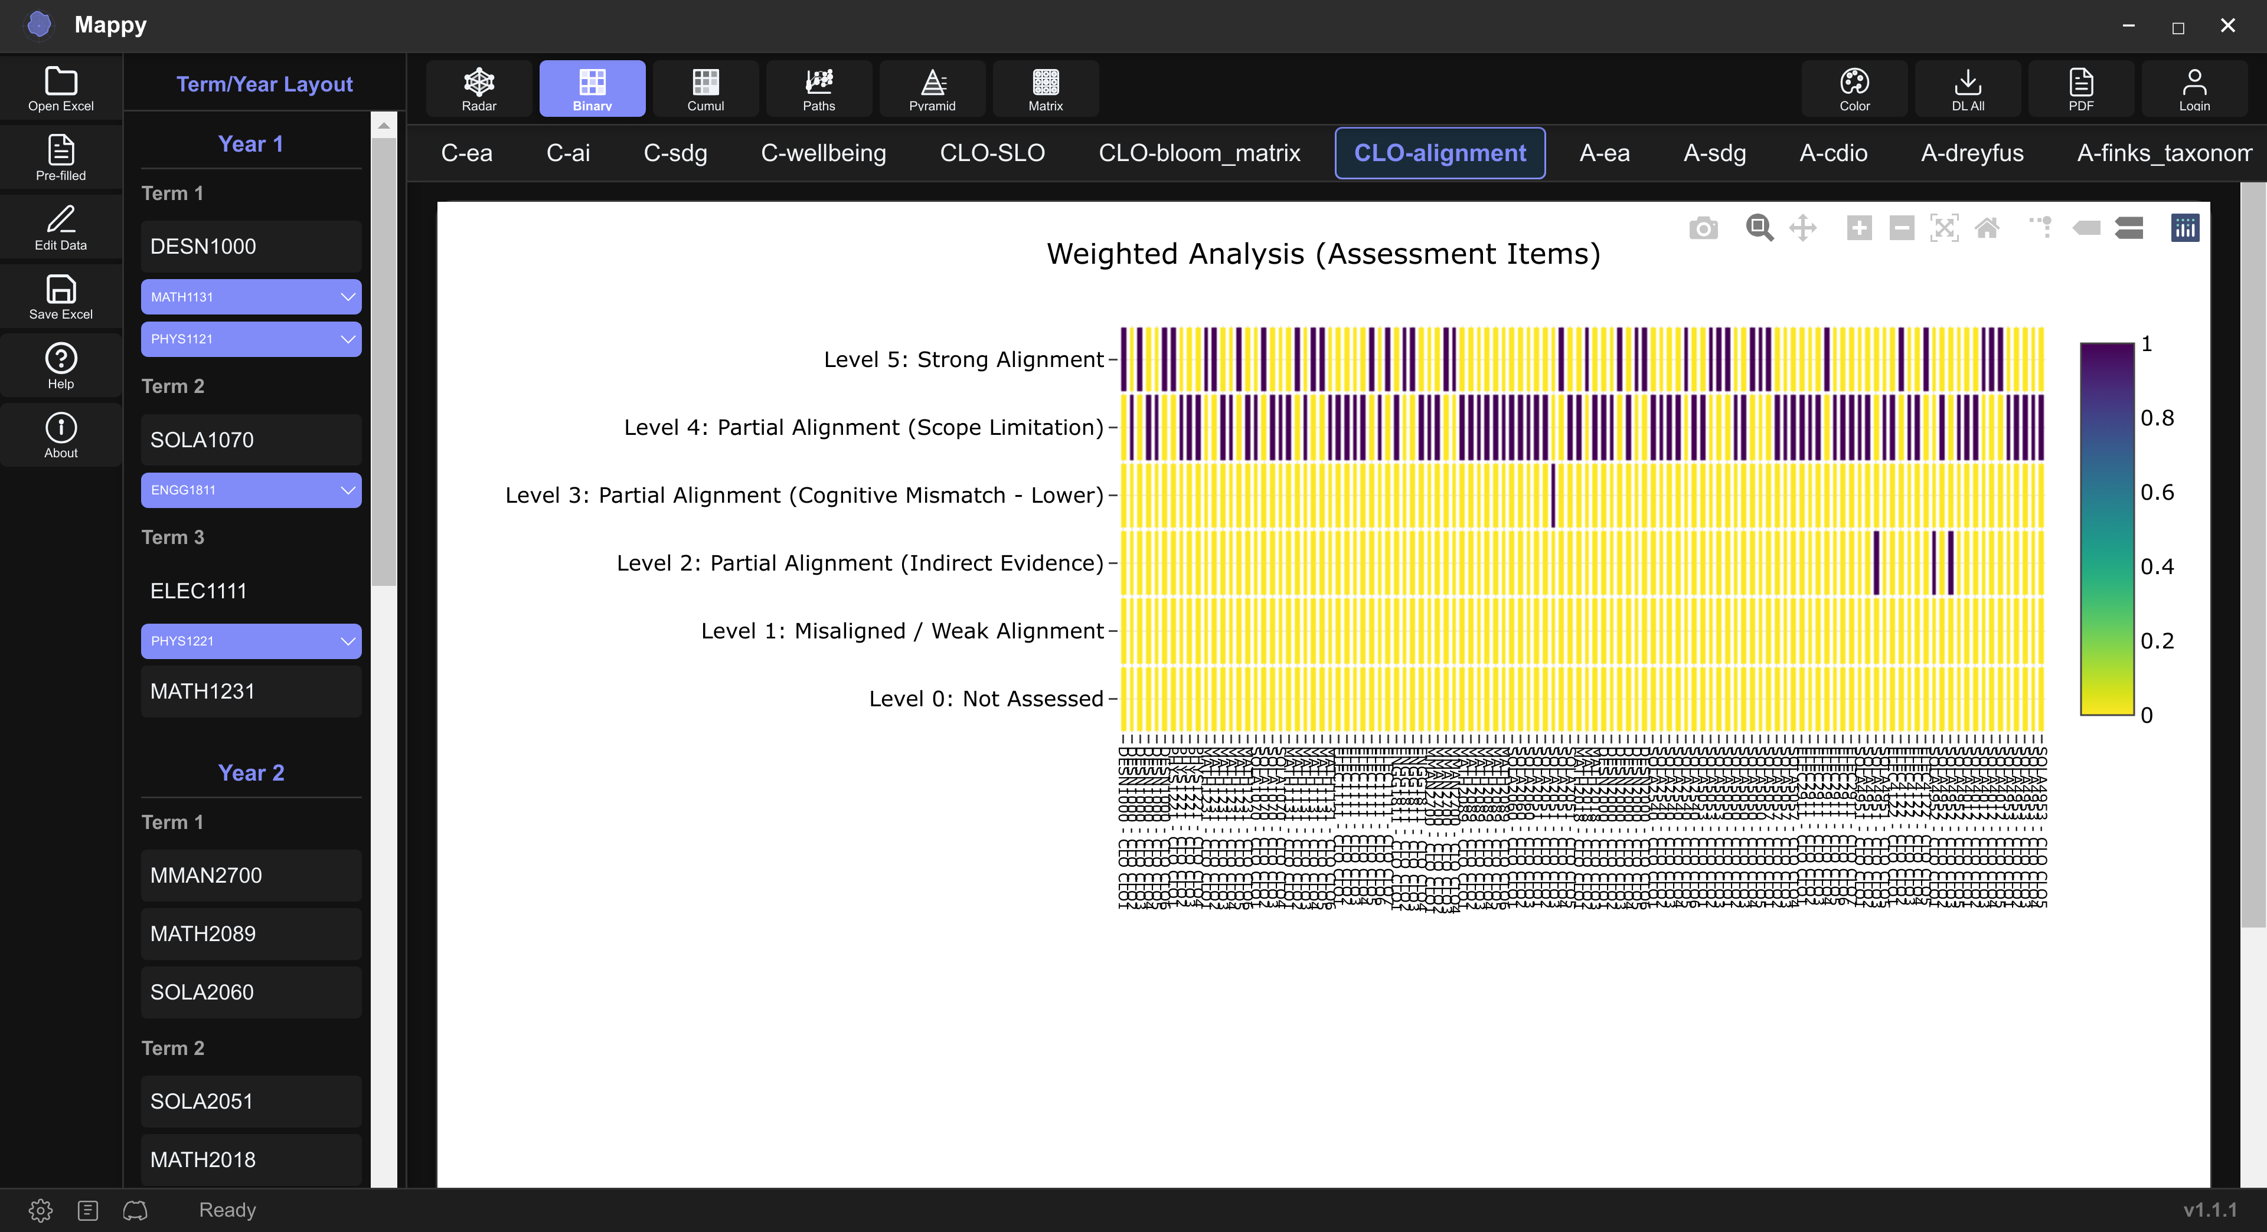Expand the MATH1131 course dropdown
Viewport: 2267px width, 1232px height.
click(x=251, y=297)
